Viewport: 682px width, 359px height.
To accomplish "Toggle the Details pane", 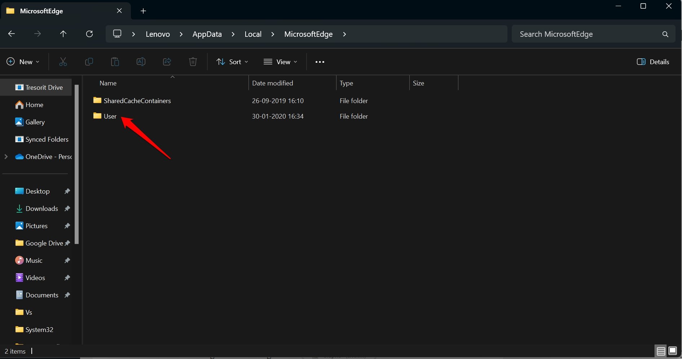I will point(653,62).
